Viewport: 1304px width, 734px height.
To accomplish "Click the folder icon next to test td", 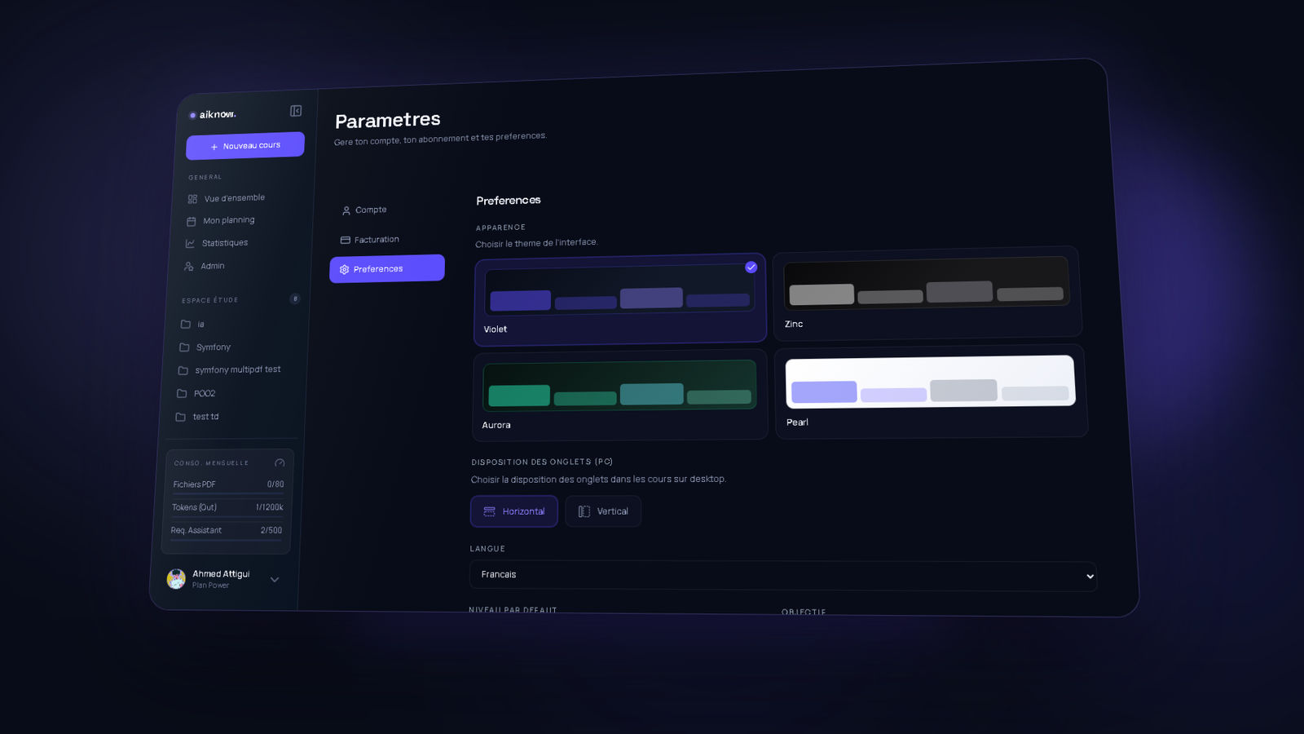I will [180, 417].
